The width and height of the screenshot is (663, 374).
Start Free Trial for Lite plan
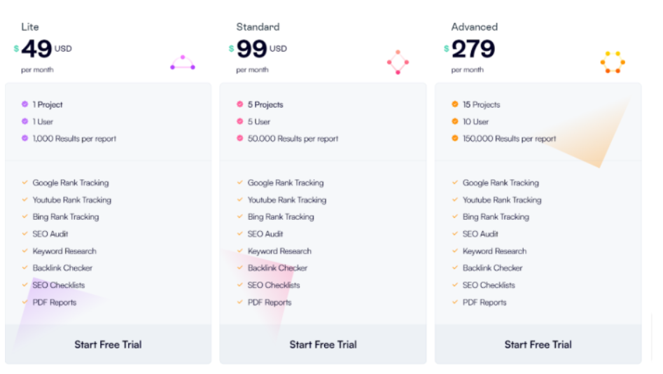pos(109,345)
